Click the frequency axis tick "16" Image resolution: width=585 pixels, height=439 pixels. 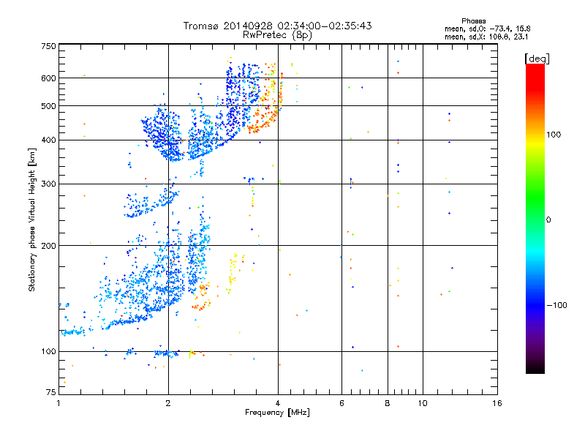[x=497, y=403]
